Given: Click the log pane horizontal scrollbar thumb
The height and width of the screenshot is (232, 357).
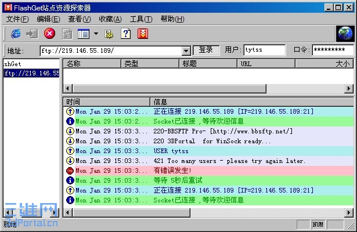Looking at the screenshot, I should coord(131,213).
